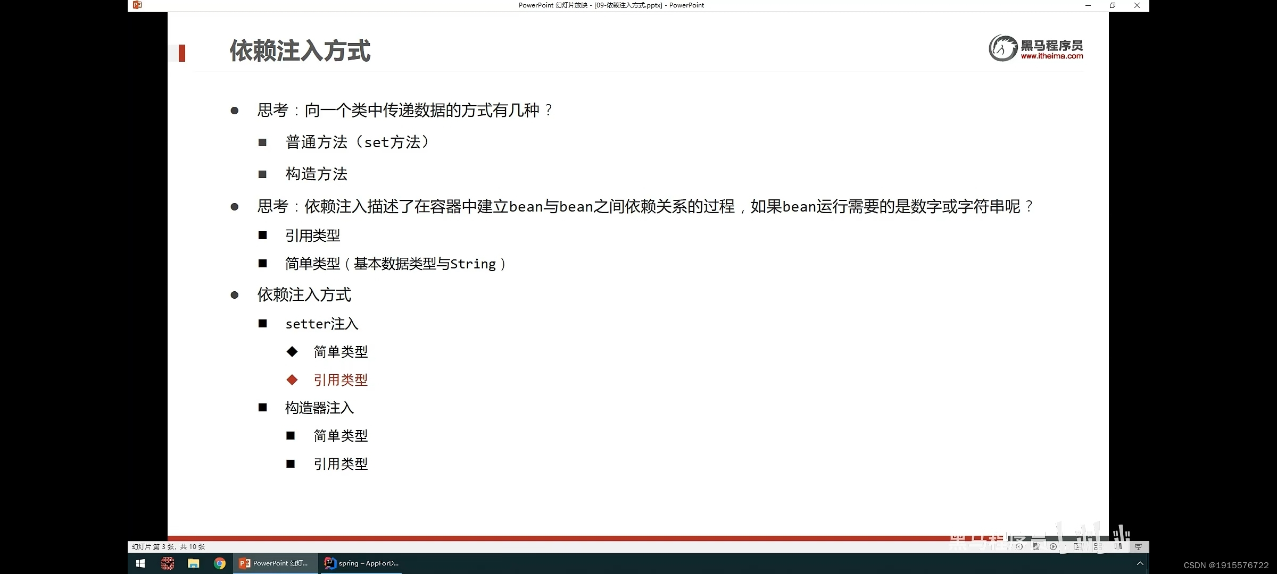Open the Windows Start menu
This screenshot has width=1277, height=574.
coord(140,563)
